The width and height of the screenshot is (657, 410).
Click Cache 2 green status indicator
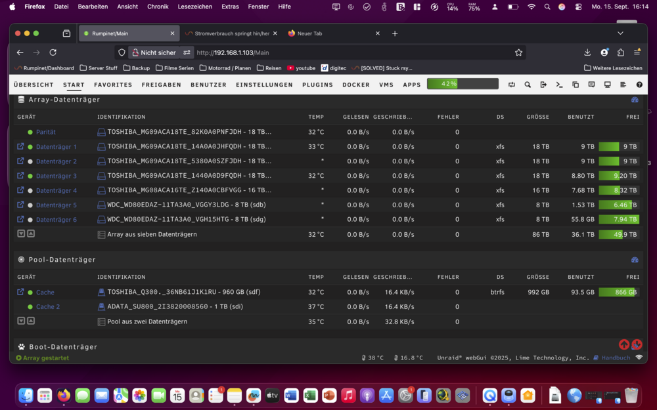coord(30,307)
